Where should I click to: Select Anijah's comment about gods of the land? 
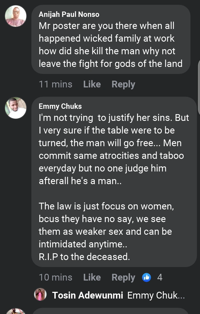[110, 45]
